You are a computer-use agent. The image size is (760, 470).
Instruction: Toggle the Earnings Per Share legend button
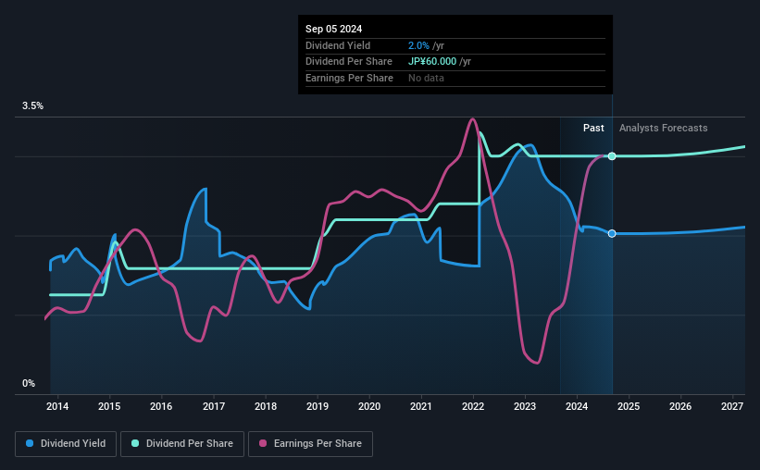coord(310,444)
